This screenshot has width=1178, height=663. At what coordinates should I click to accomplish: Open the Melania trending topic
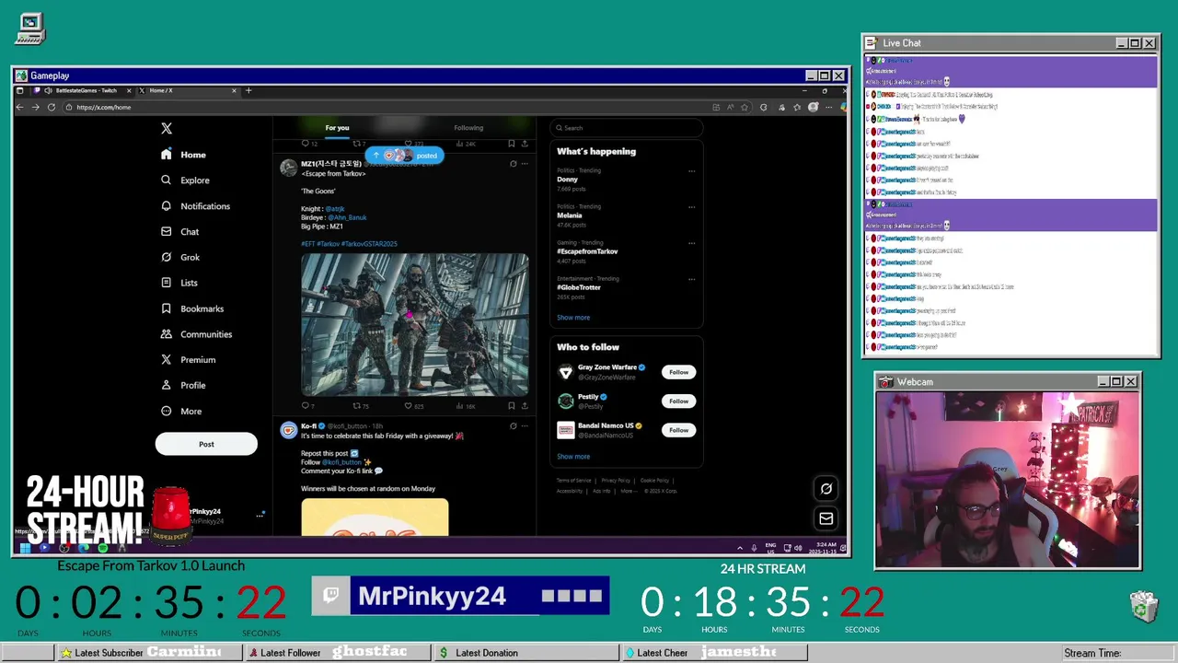(x=570, y=215)
